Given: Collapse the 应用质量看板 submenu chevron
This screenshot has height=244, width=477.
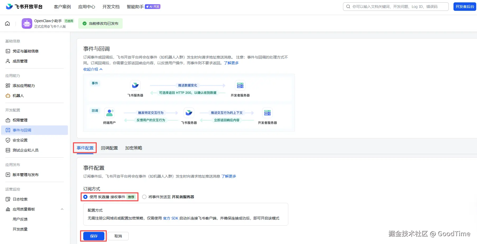Looking at the screenshot, I should pyautogui.click(x=62, y=209).
